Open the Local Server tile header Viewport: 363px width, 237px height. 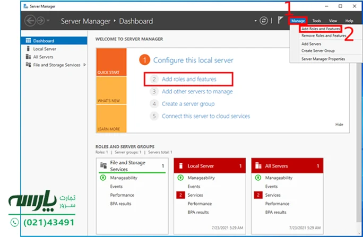[x=210, y=166]
